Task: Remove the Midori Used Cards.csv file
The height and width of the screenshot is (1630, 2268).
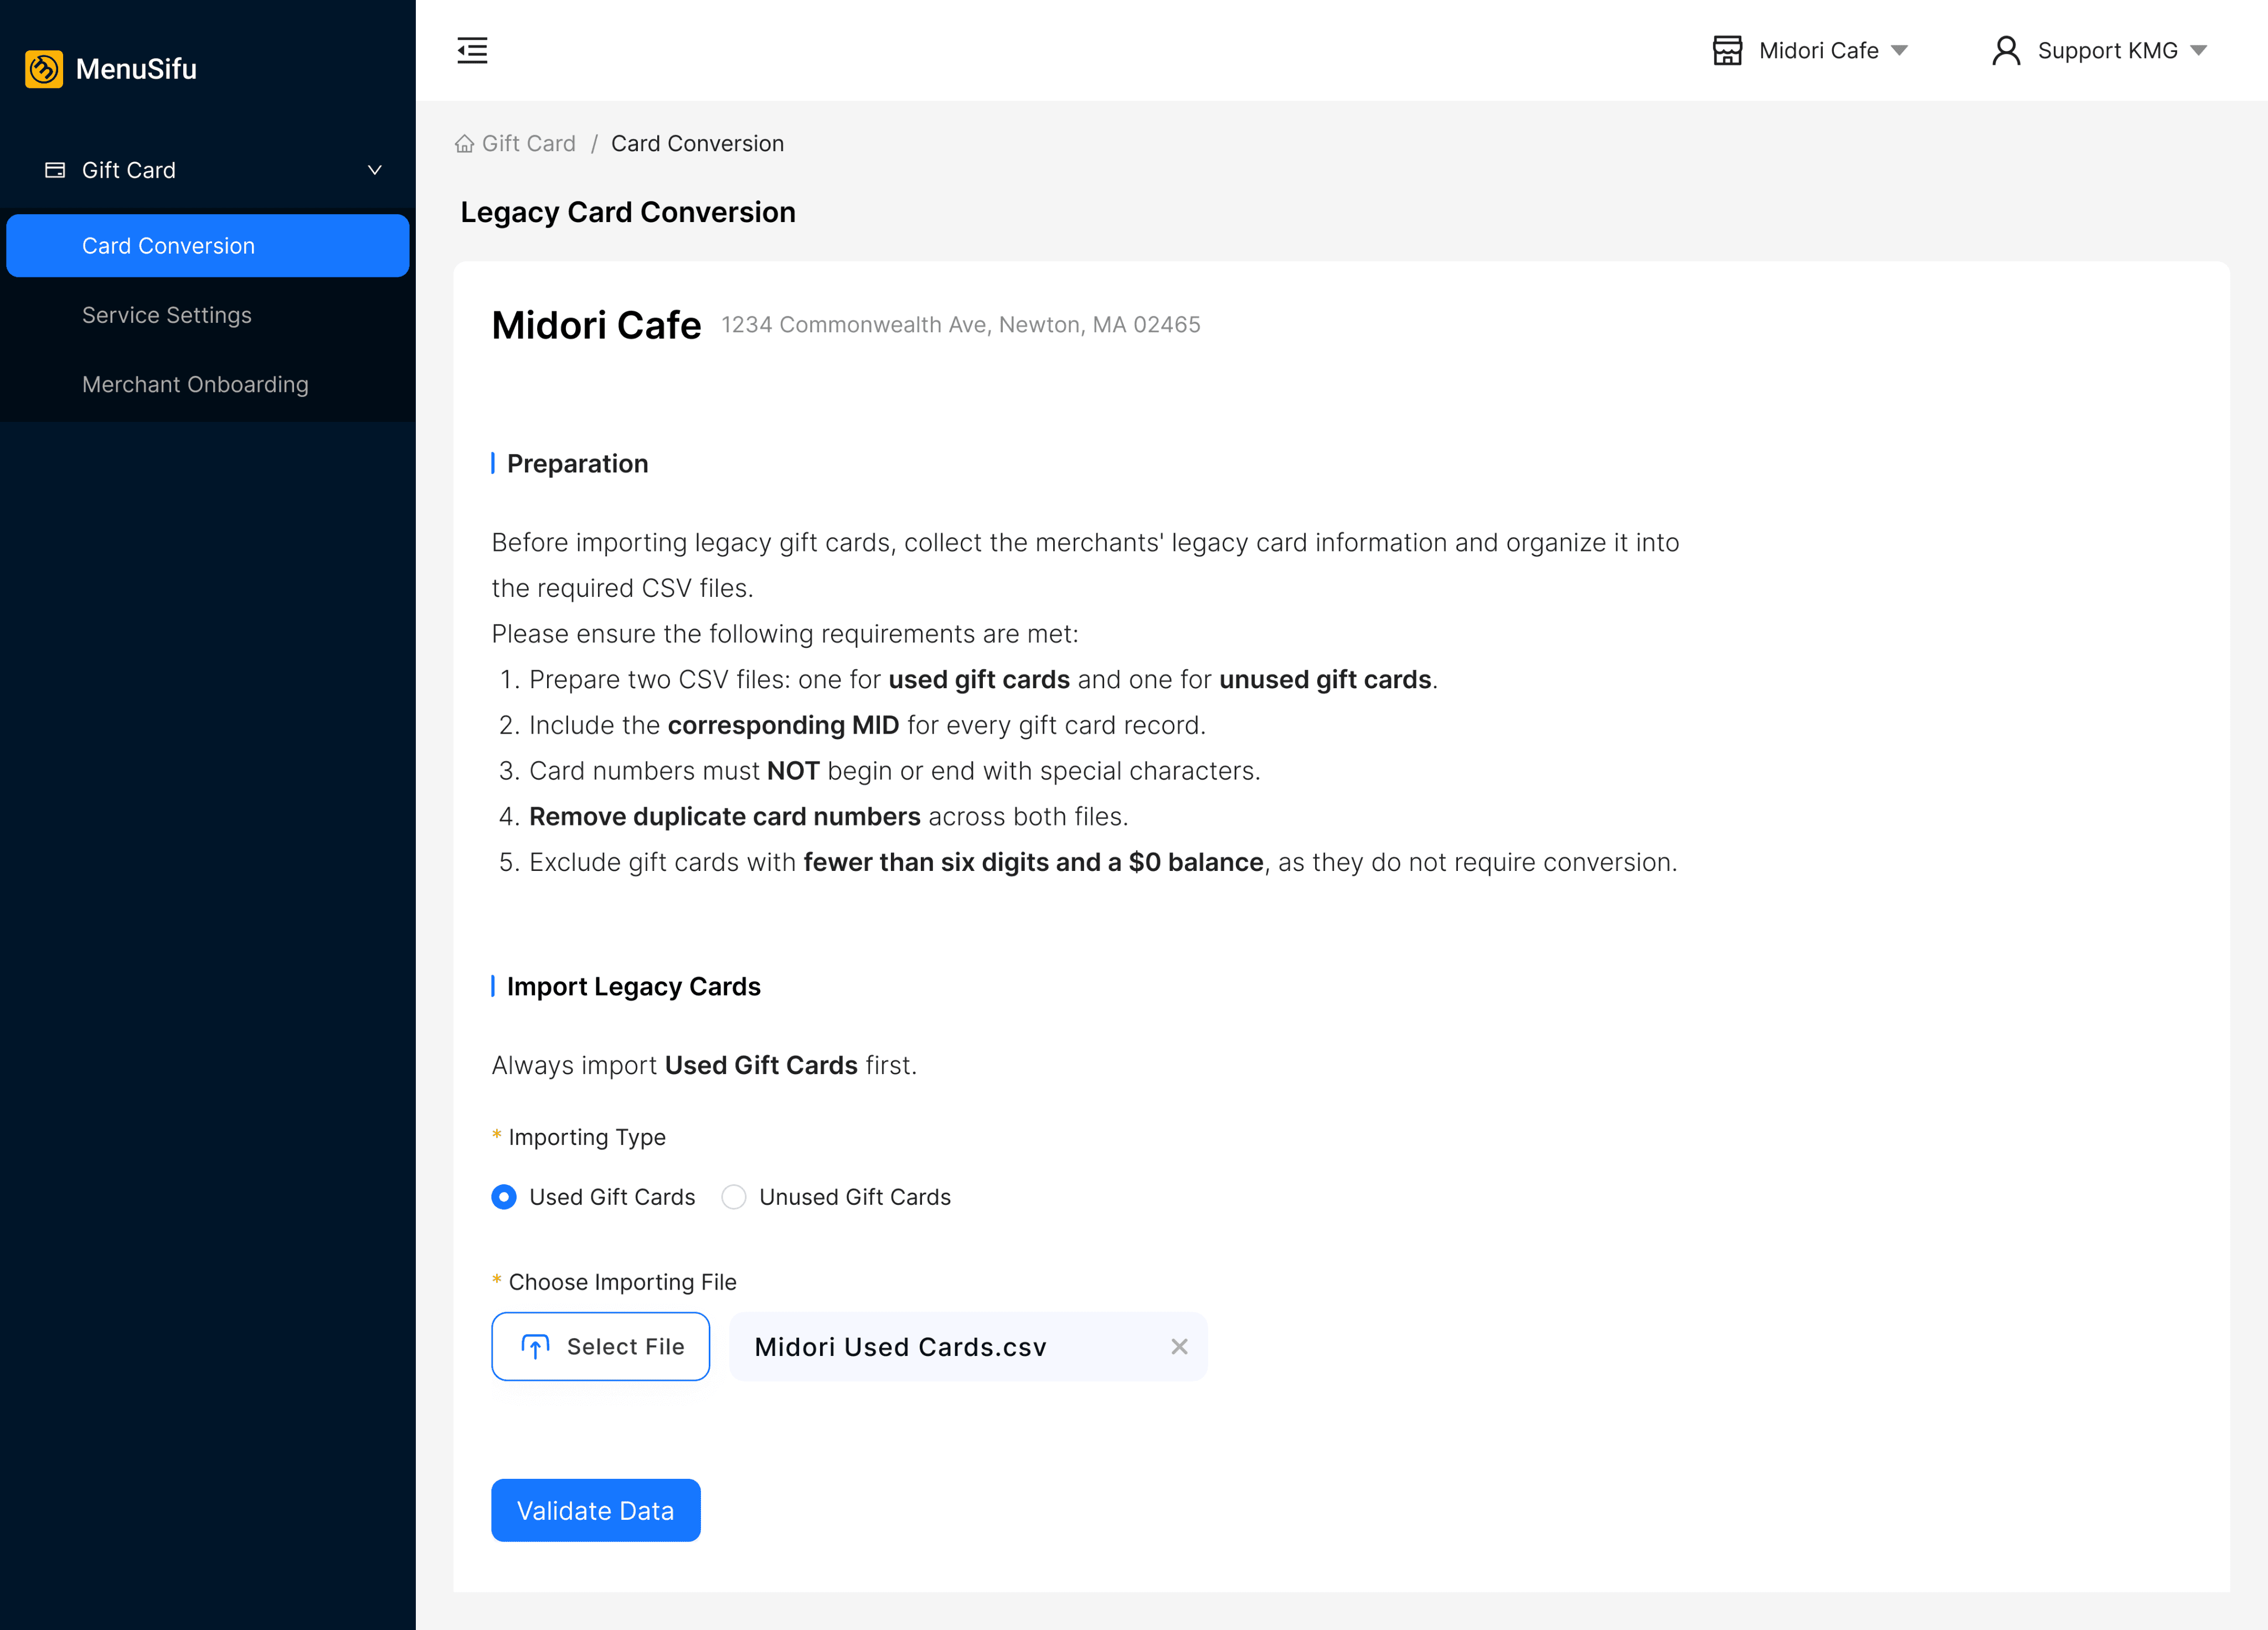Action: tap(1179, 1347)
